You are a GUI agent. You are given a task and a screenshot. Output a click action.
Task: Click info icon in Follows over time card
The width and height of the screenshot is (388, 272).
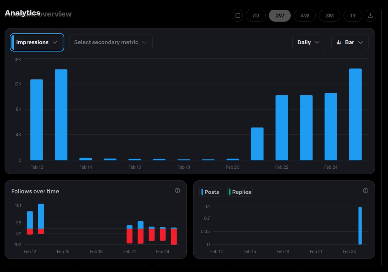(x=177, y=191)
